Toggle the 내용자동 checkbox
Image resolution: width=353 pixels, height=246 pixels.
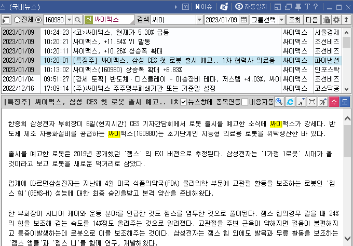click(x=245, y=102)
